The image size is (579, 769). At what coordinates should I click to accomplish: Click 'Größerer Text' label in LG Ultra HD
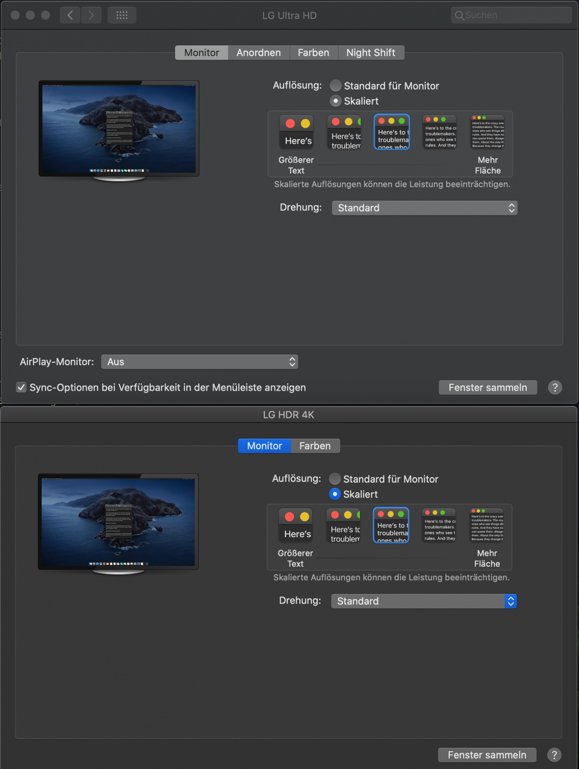296,165
